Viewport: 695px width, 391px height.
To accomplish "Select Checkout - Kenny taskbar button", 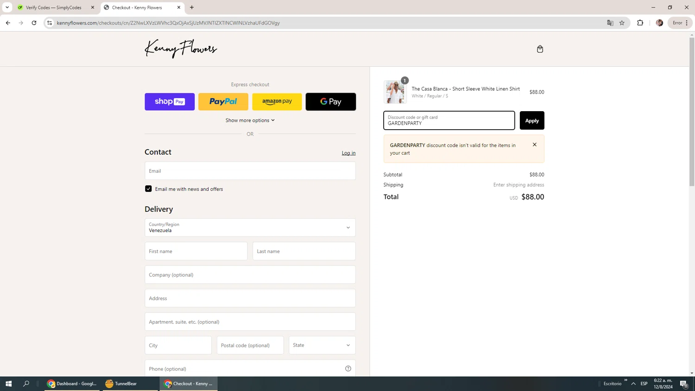I will [189, 384].
